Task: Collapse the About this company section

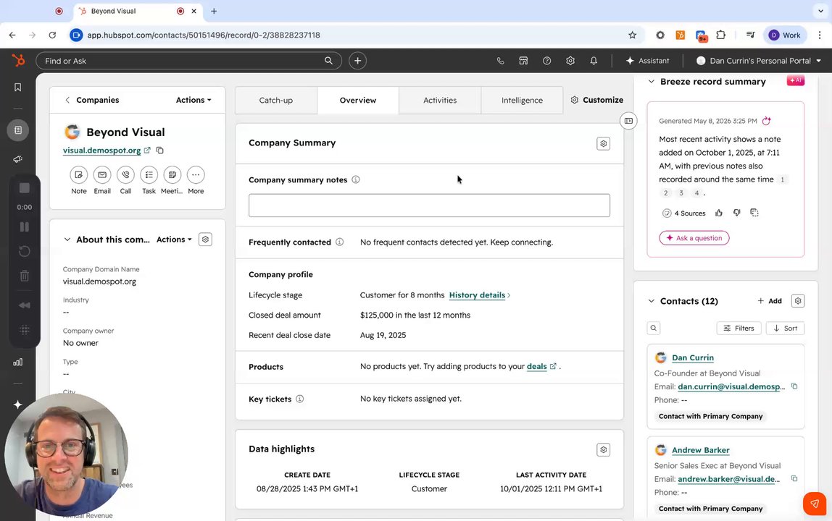Action: click(x=67, y=240)
